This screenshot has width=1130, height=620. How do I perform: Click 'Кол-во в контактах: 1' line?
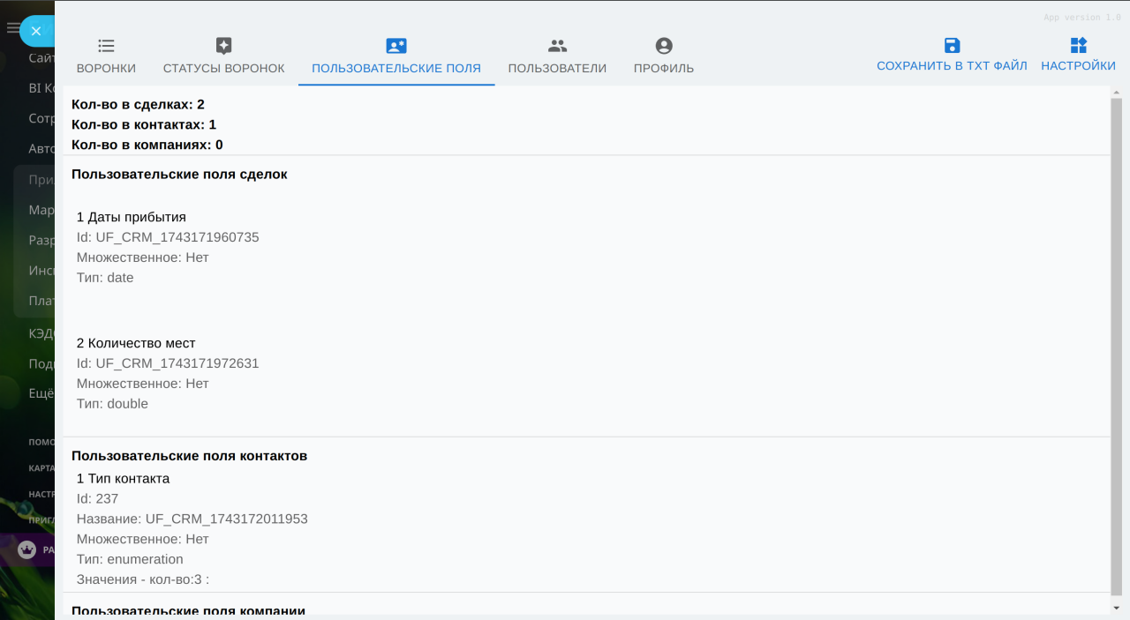[x=144, y=125]
